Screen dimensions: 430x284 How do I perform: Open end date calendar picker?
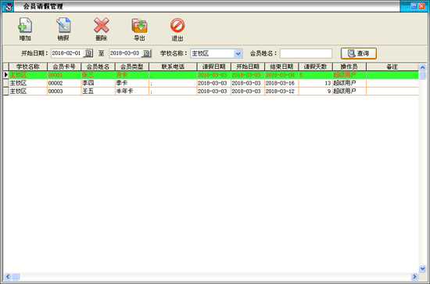pyautogui.click(x=146, y=53)
